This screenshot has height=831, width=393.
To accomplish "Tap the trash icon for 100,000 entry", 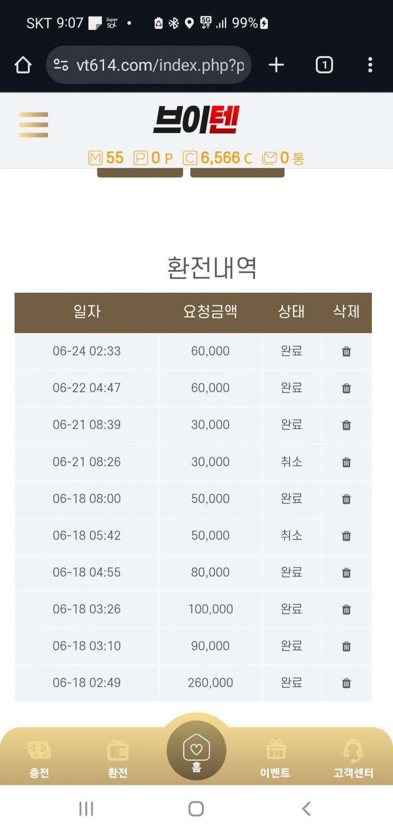I will (x=346, y=609).
